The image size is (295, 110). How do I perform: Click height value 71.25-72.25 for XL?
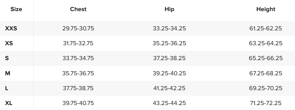coord(266,103)
